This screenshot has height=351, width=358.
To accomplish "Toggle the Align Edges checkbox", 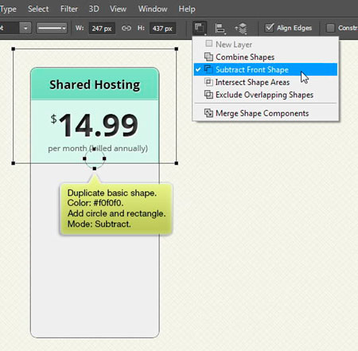I will pyautogui.click(x=269, y=28).
